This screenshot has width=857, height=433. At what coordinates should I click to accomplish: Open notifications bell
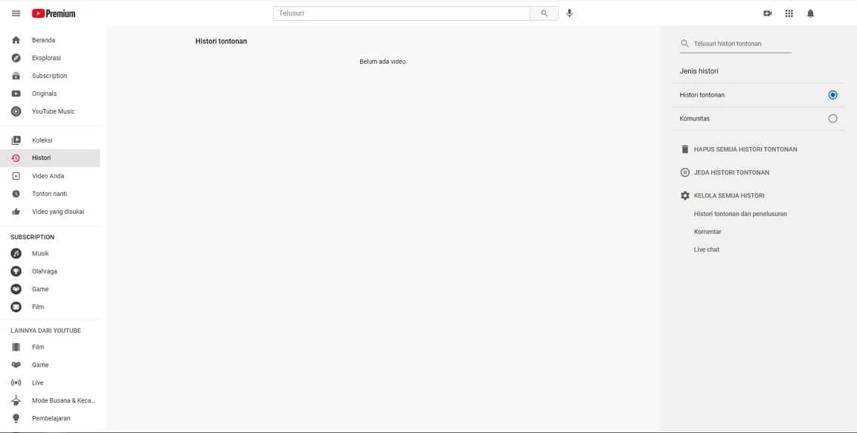[x=811, y=13]
